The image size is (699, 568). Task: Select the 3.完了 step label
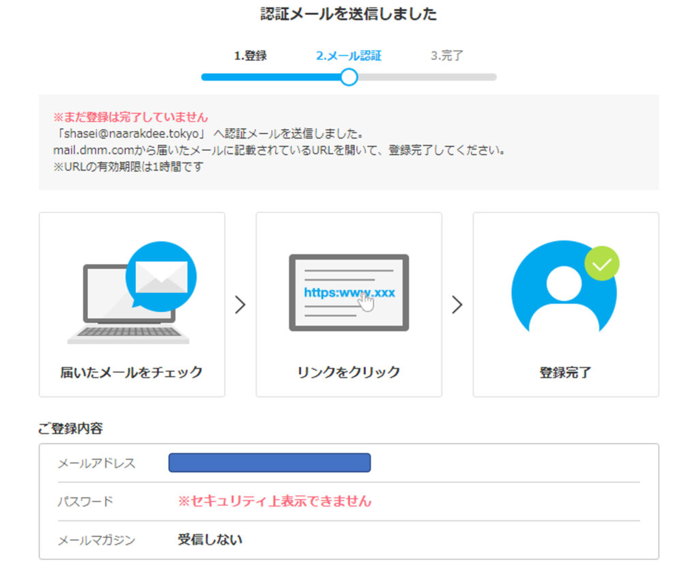pyautogui.click(x=447, y=56)
